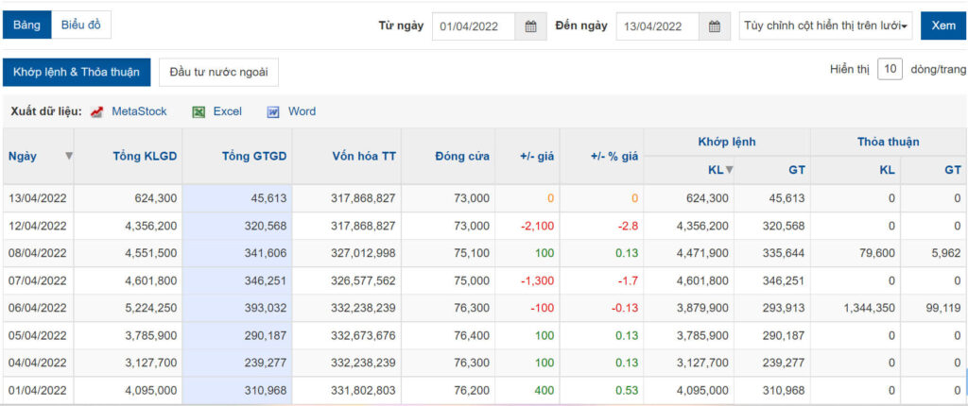Click the Word export icon
968x406 pixels.
click(273, 112)
